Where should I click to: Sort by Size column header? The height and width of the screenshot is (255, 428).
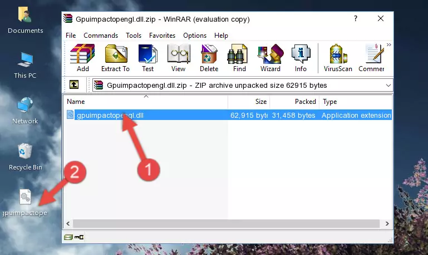249,102
